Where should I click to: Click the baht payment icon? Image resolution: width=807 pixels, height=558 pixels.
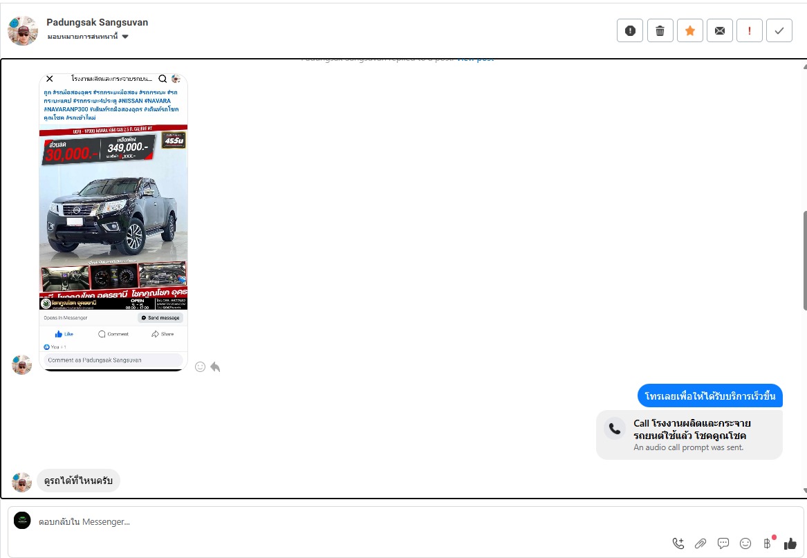pyautogui.click(x=768, y=543)
